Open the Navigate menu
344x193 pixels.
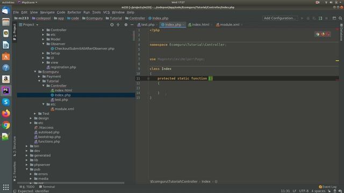(x=47, y=12)
